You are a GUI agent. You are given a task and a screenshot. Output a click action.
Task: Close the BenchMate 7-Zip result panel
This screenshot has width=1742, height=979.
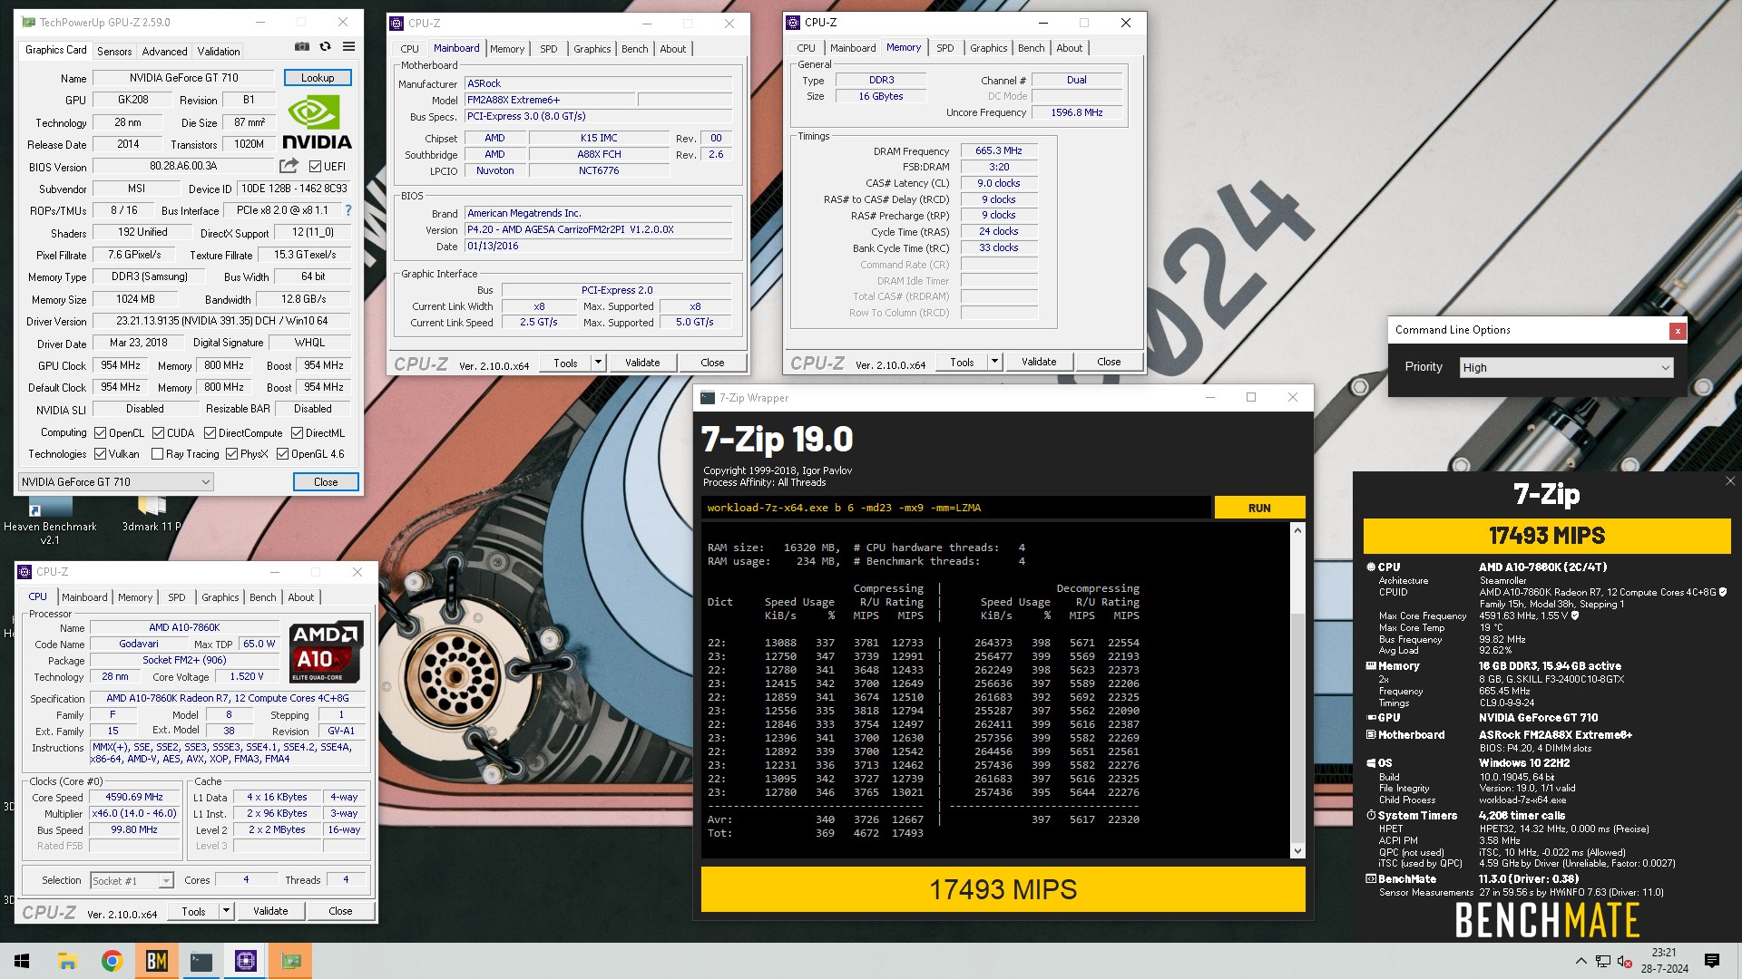(x=1730, y=481)
